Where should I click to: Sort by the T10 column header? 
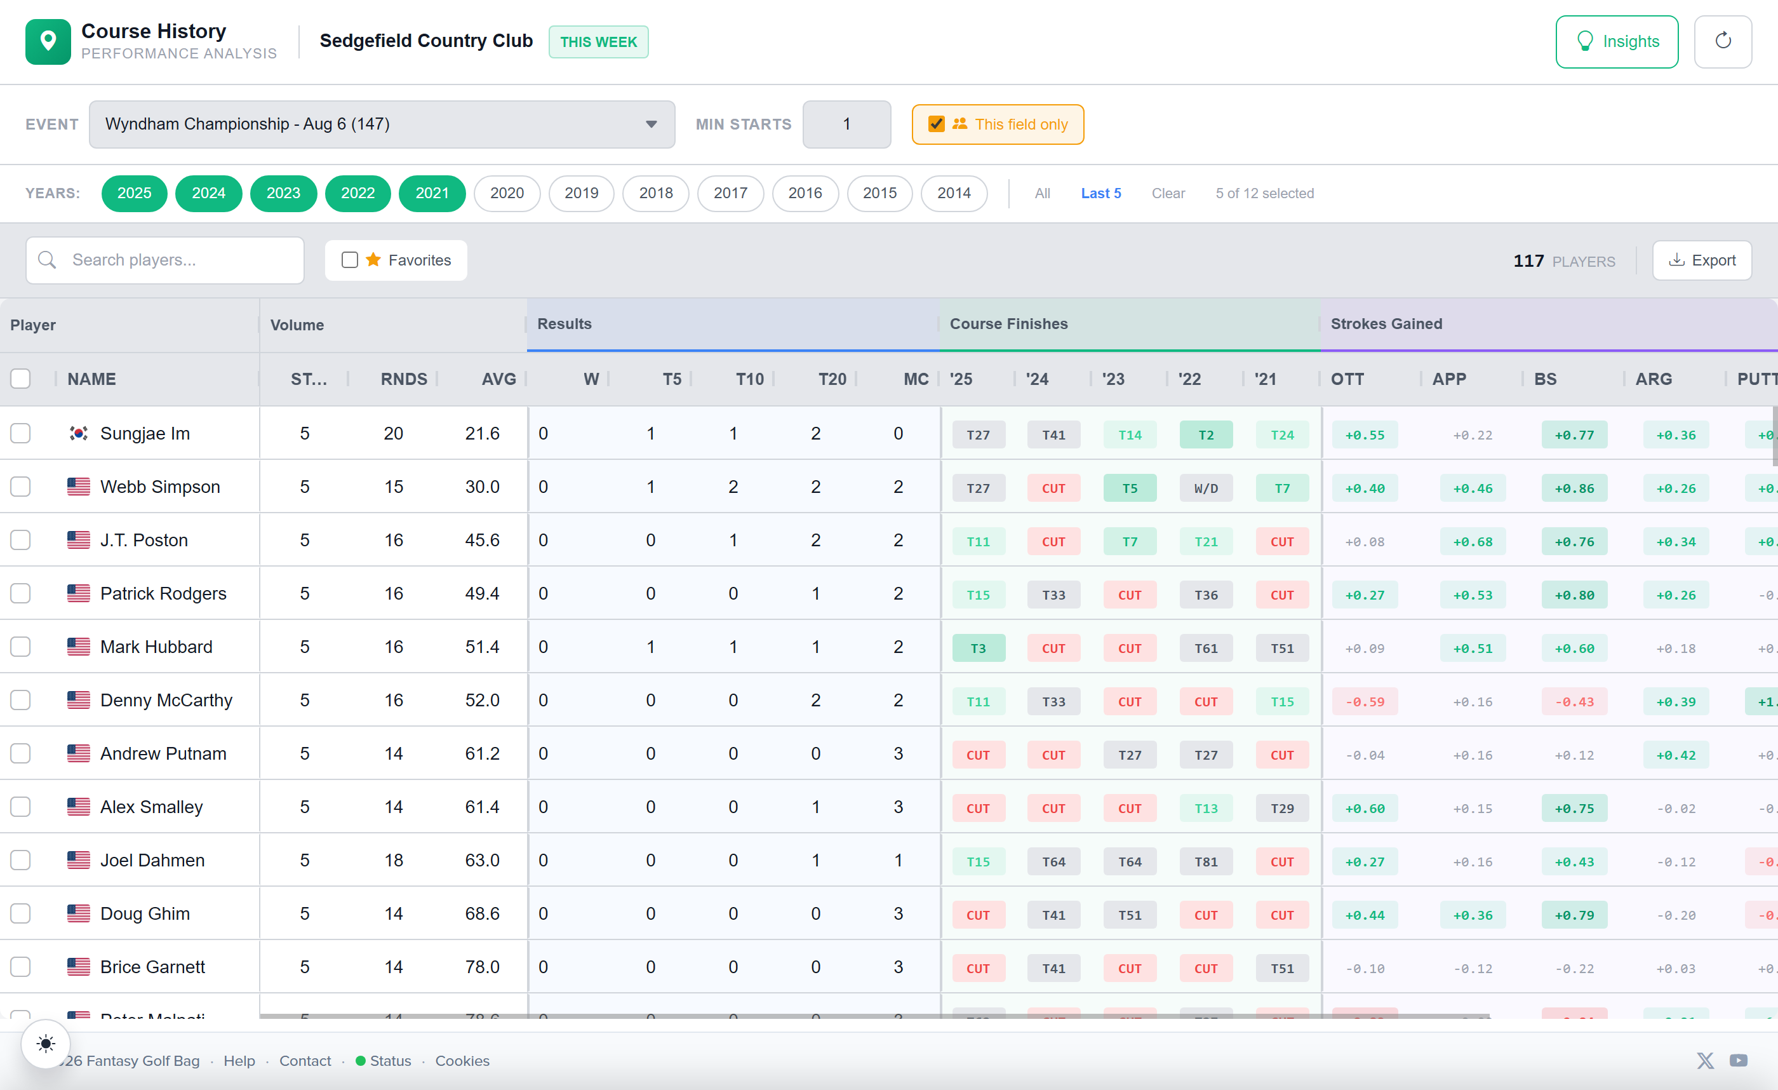[x=750, y=379]
